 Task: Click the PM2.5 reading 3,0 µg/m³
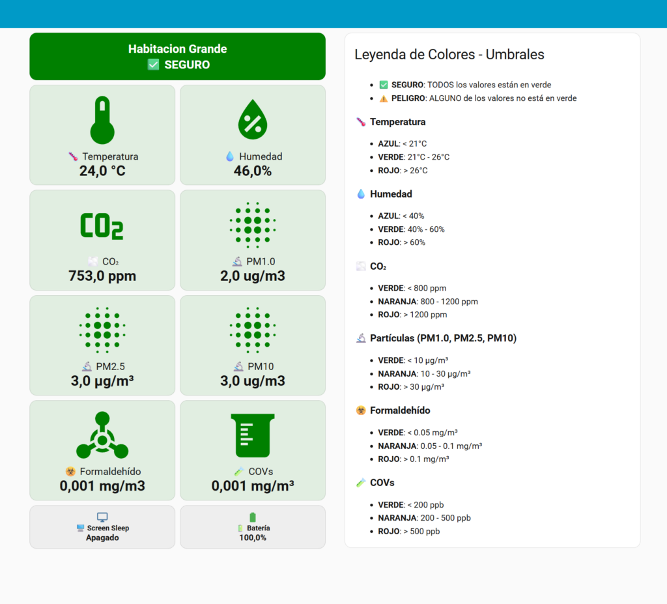click(102, 381)
